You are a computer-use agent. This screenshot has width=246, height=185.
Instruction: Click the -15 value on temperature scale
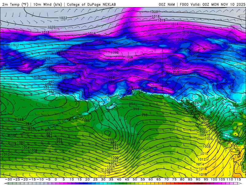(32, 179)
